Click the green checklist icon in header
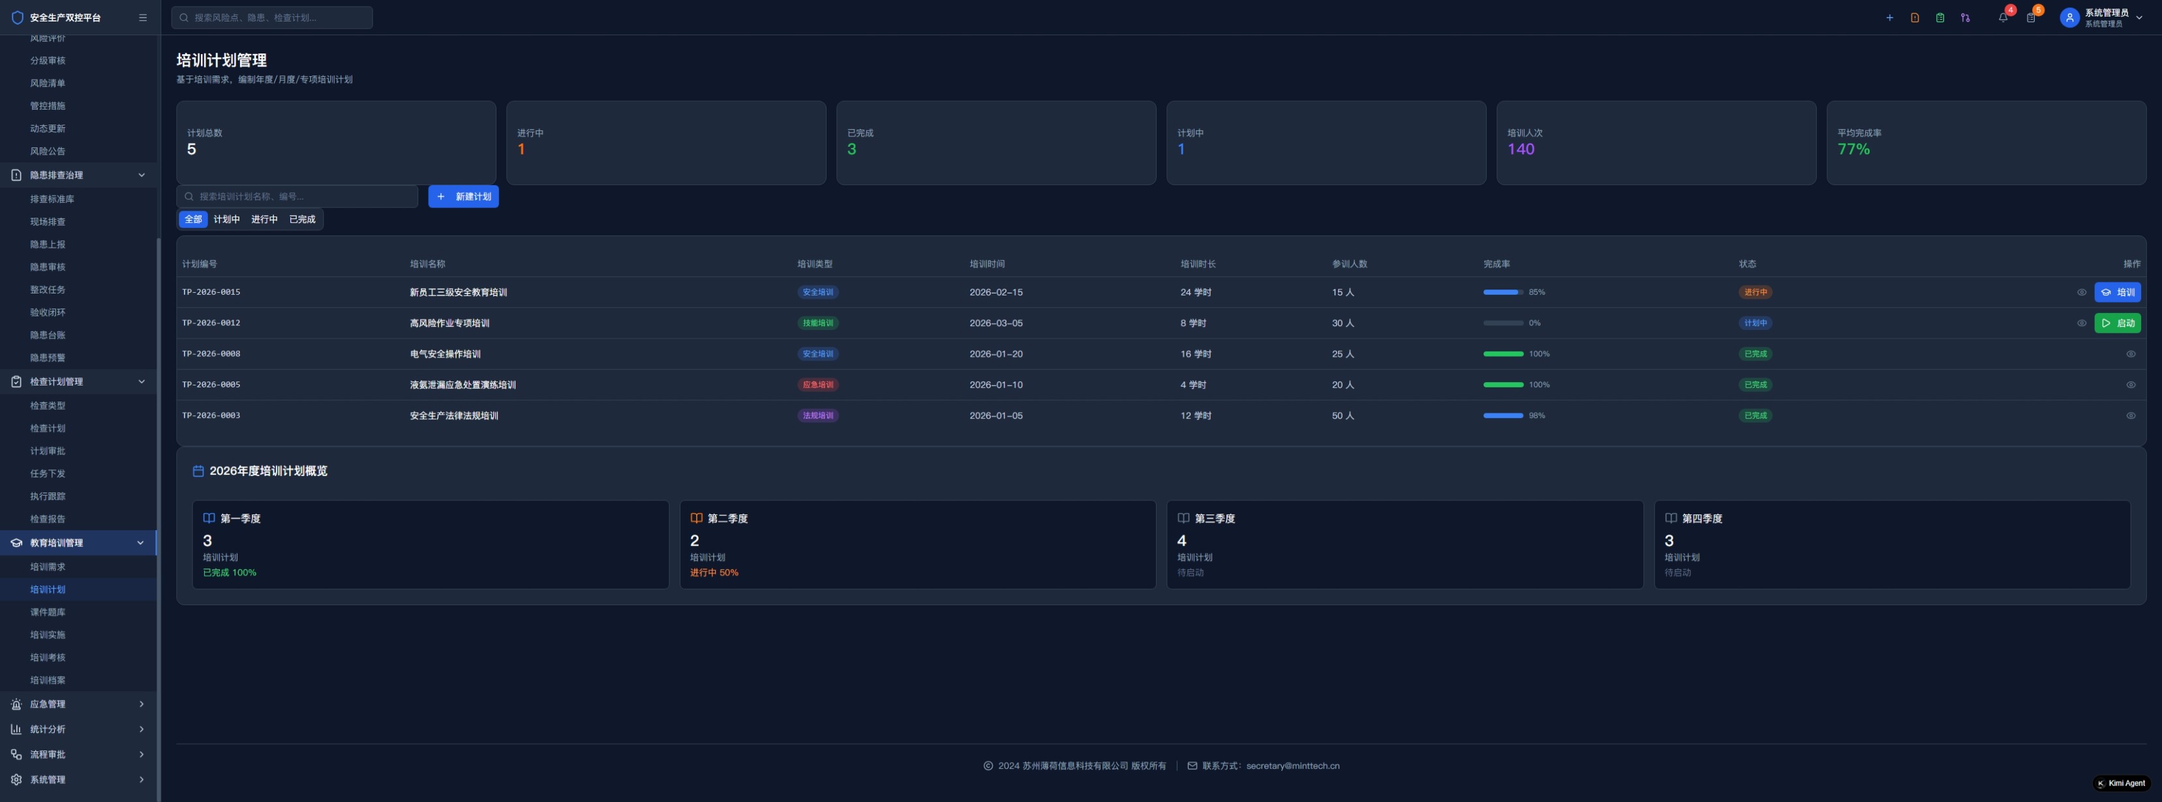The height and width of the screenshot is (802, 2162). tap(1940, 18)
